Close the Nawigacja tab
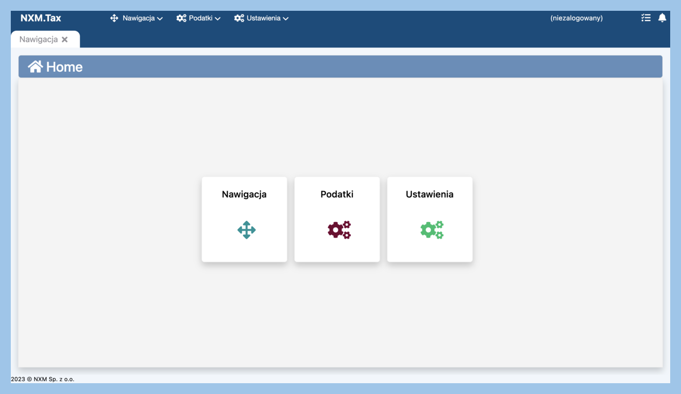The width and height of the screenshot is (681, 394). (65, 39)
